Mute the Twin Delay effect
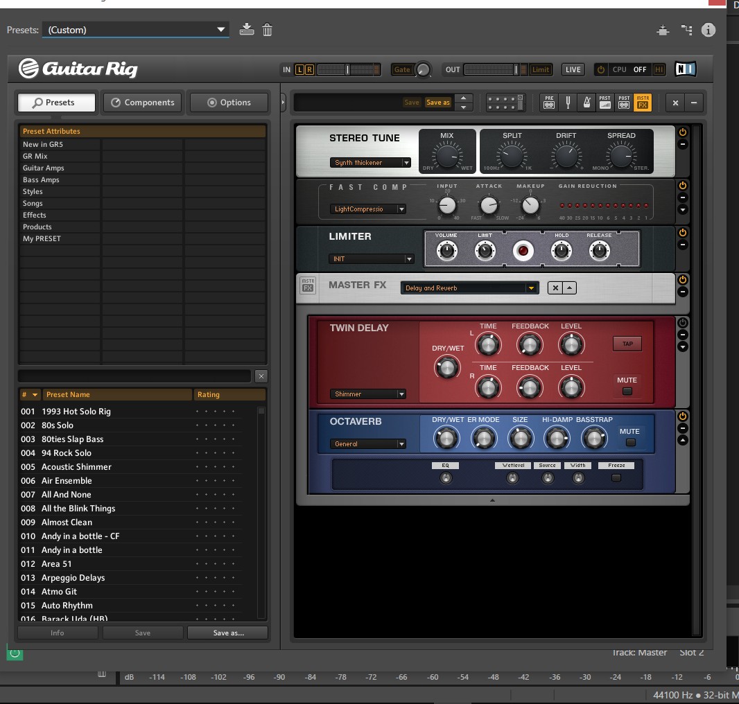 tap(627, 391)
